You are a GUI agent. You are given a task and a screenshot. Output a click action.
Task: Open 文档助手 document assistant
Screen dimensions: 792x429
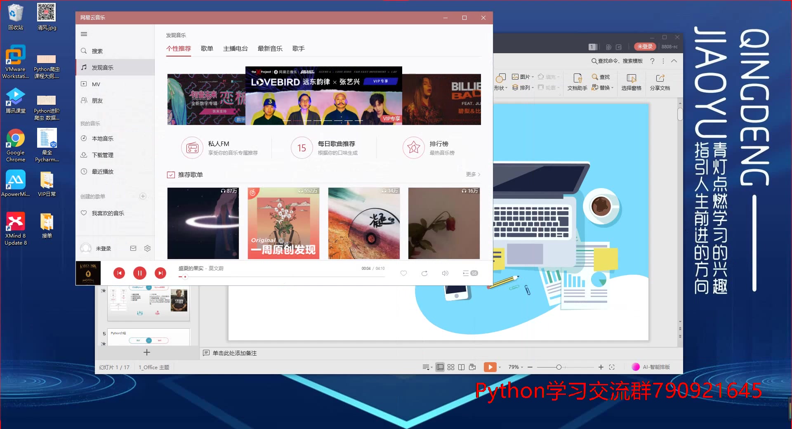577,82
